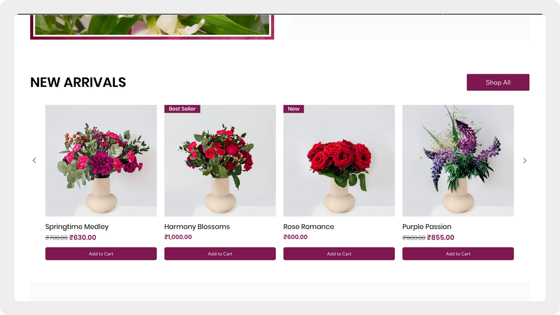Image resolution: width=560 pixels, height=315 pixels.
Task: View the Purple Passion bouquet photo
Action: point(458,160)
